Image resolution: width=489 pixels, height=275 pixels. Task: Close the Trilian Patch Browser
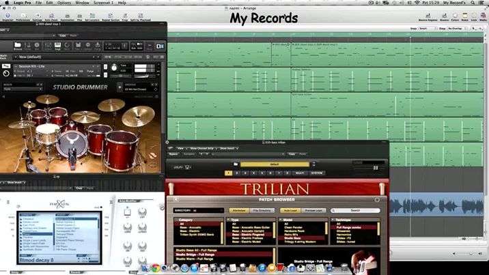(176, 199)
